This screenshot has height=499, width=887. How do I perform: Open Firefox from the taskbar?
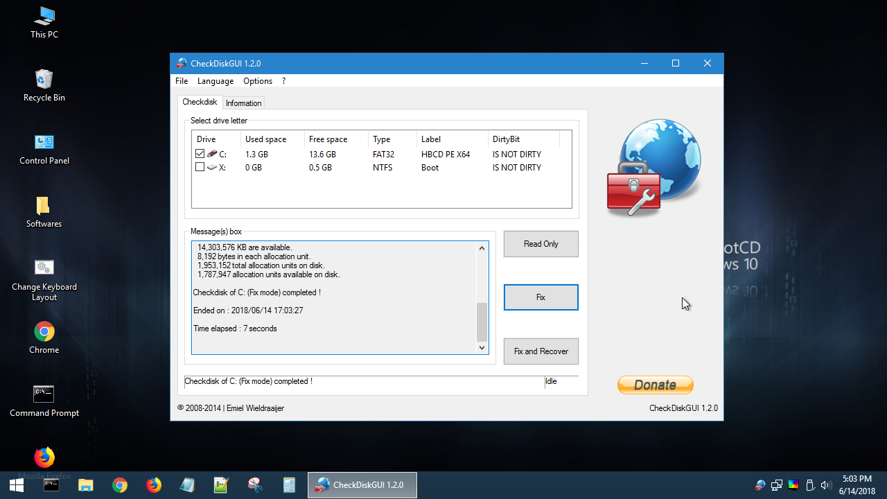(x=154, y=485)
